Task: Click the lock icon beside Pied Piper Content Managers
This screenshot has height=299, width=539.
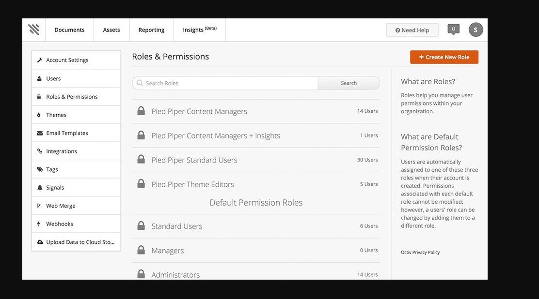Action: 141,111
